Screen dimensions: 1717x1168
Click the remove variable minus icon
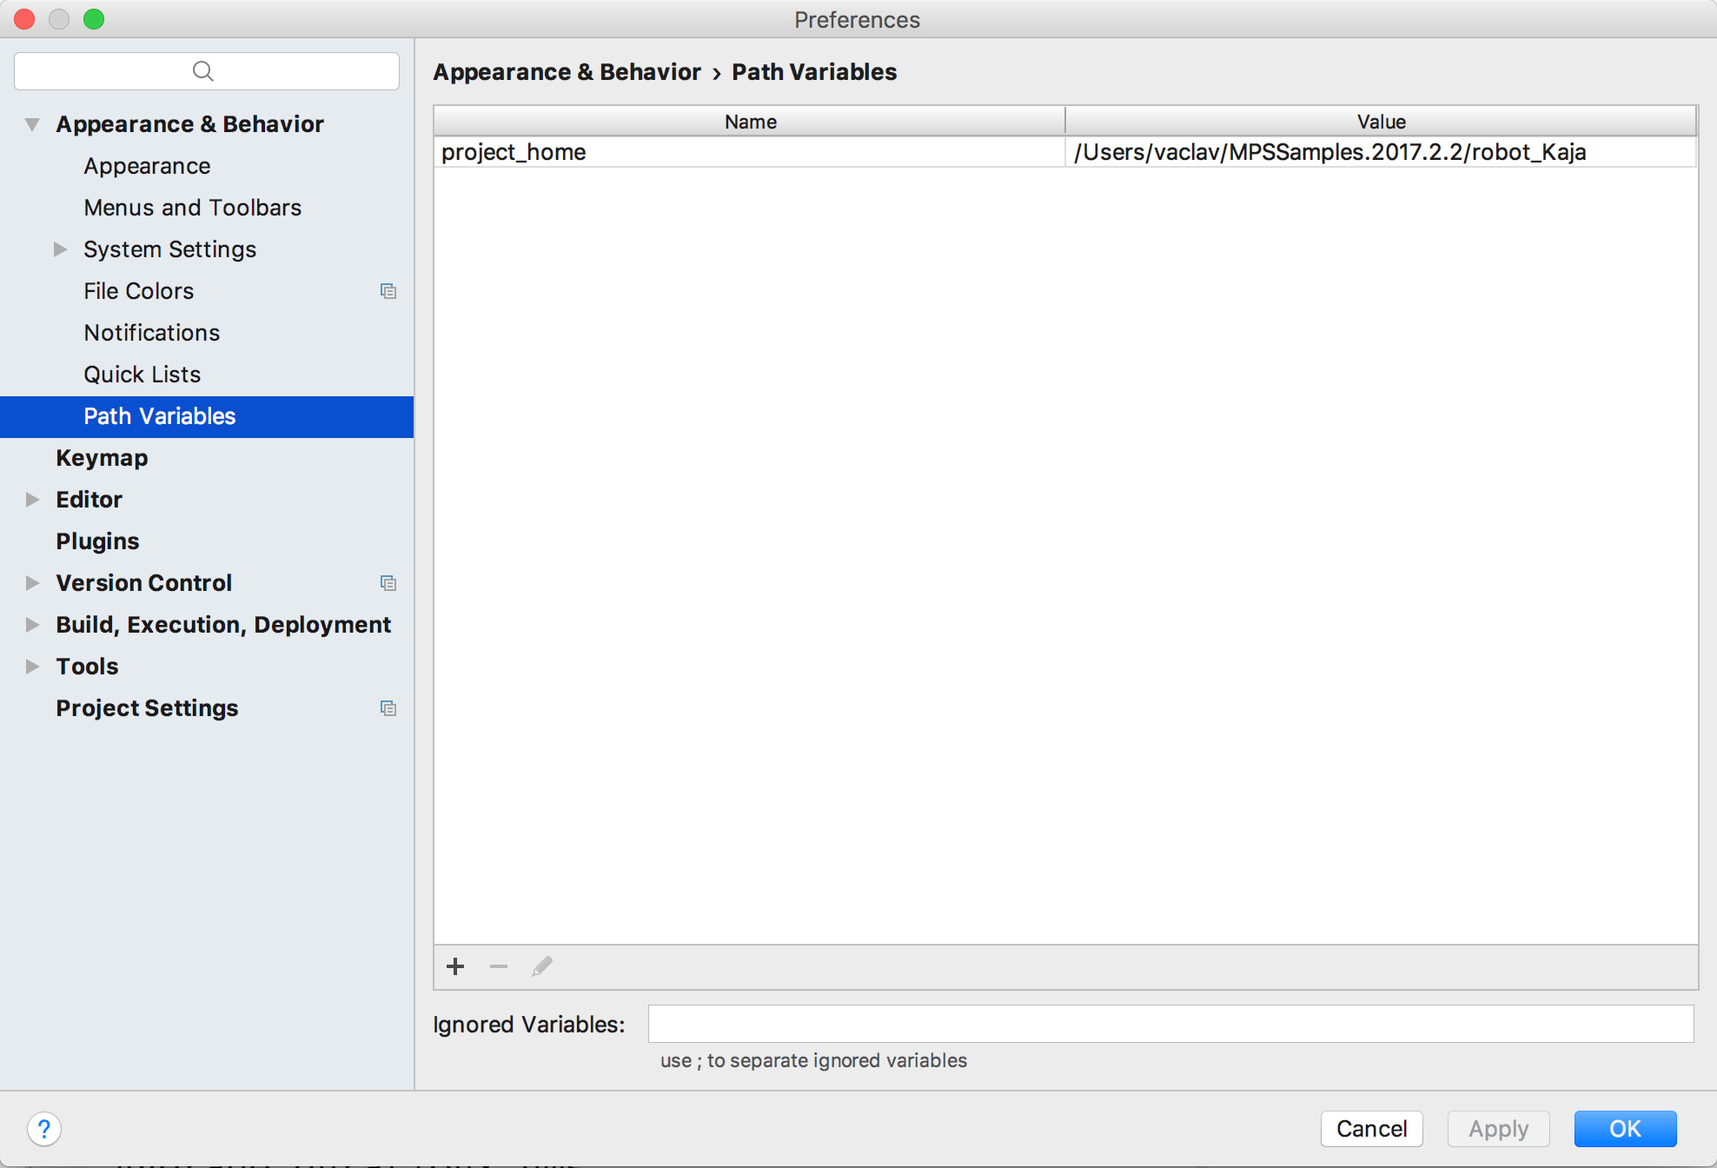pyautogui.click(x=499, y=966)
